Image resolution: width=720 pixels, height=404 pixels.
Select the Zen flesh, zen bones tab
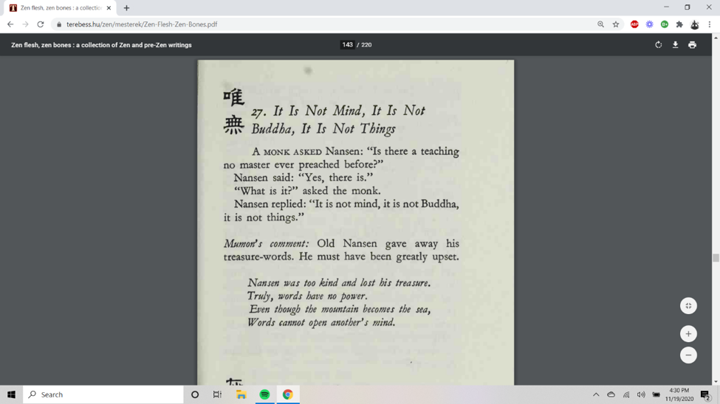(60, 8)
